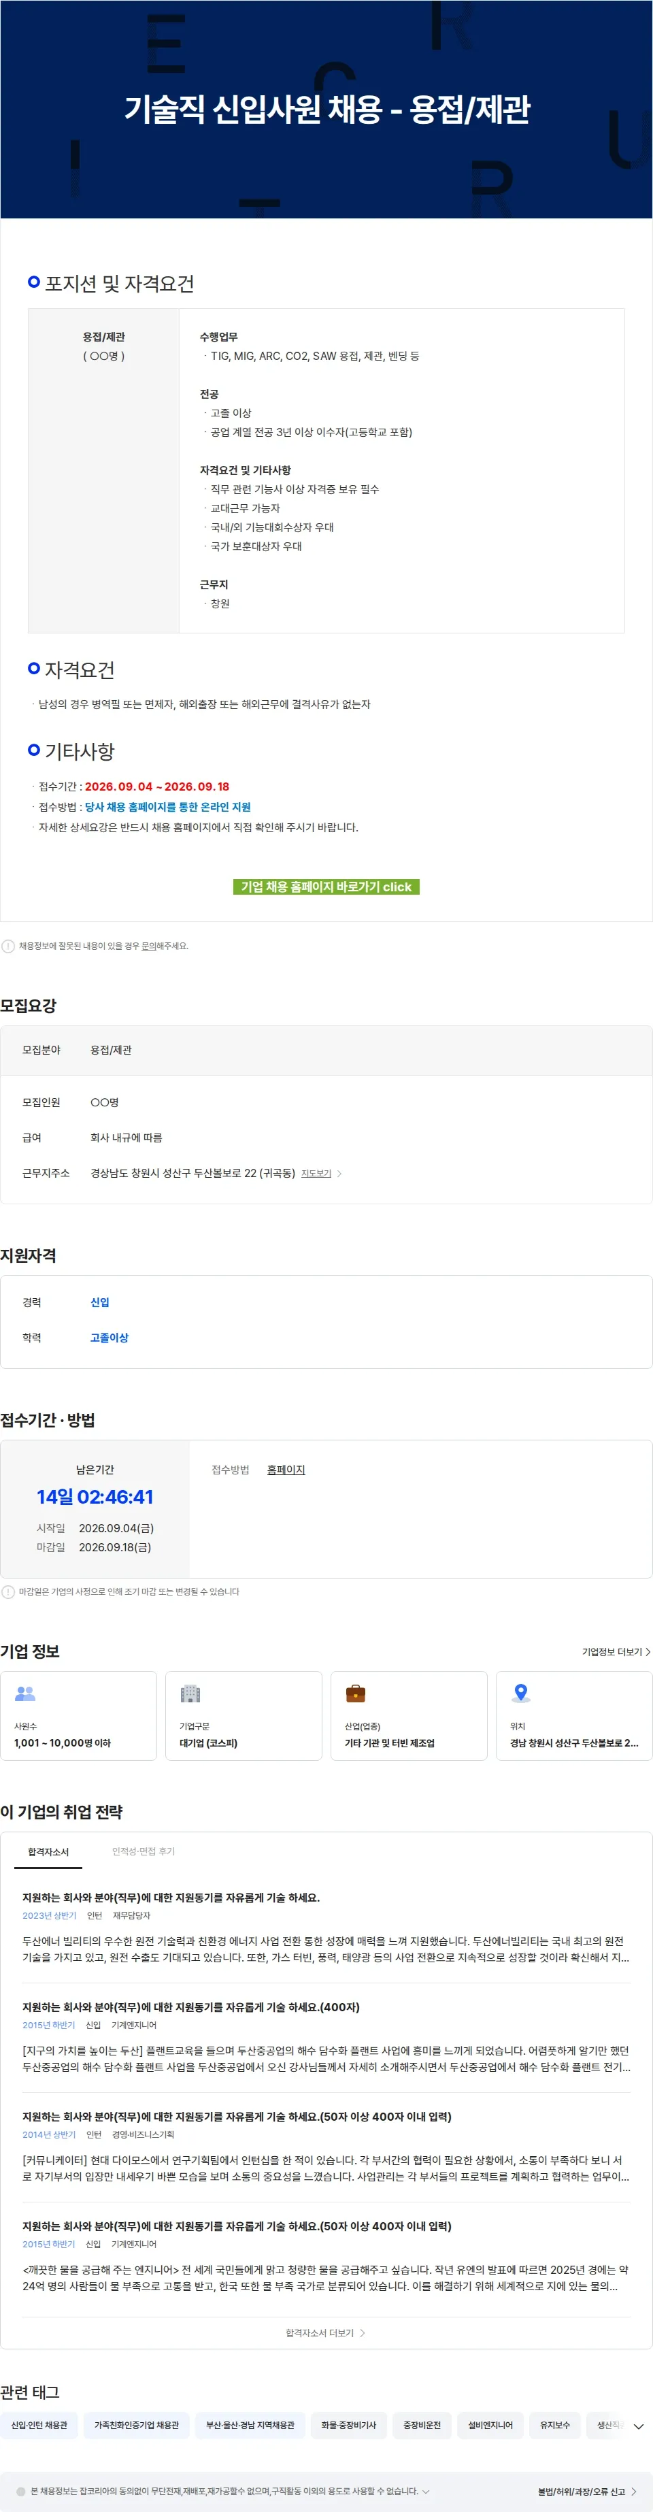Click the info icon beside 마감일은 기업의 사정 notice
Screen dimensions: 653x2512
9,1591
